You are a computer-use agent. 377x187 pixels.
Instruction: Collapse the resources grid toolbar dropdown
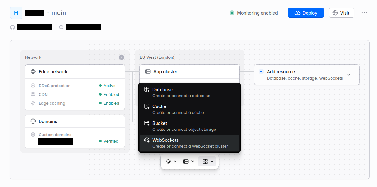coord(208,161)
